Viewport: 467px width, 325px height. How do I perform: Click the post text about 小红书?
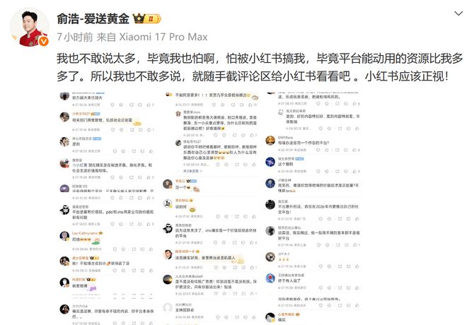click(x=260, y=67)
